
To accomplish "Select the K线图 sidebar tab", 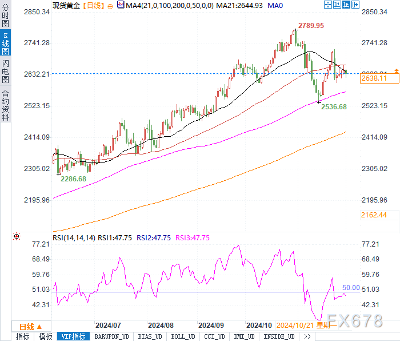I will click(x=5, y=43).
